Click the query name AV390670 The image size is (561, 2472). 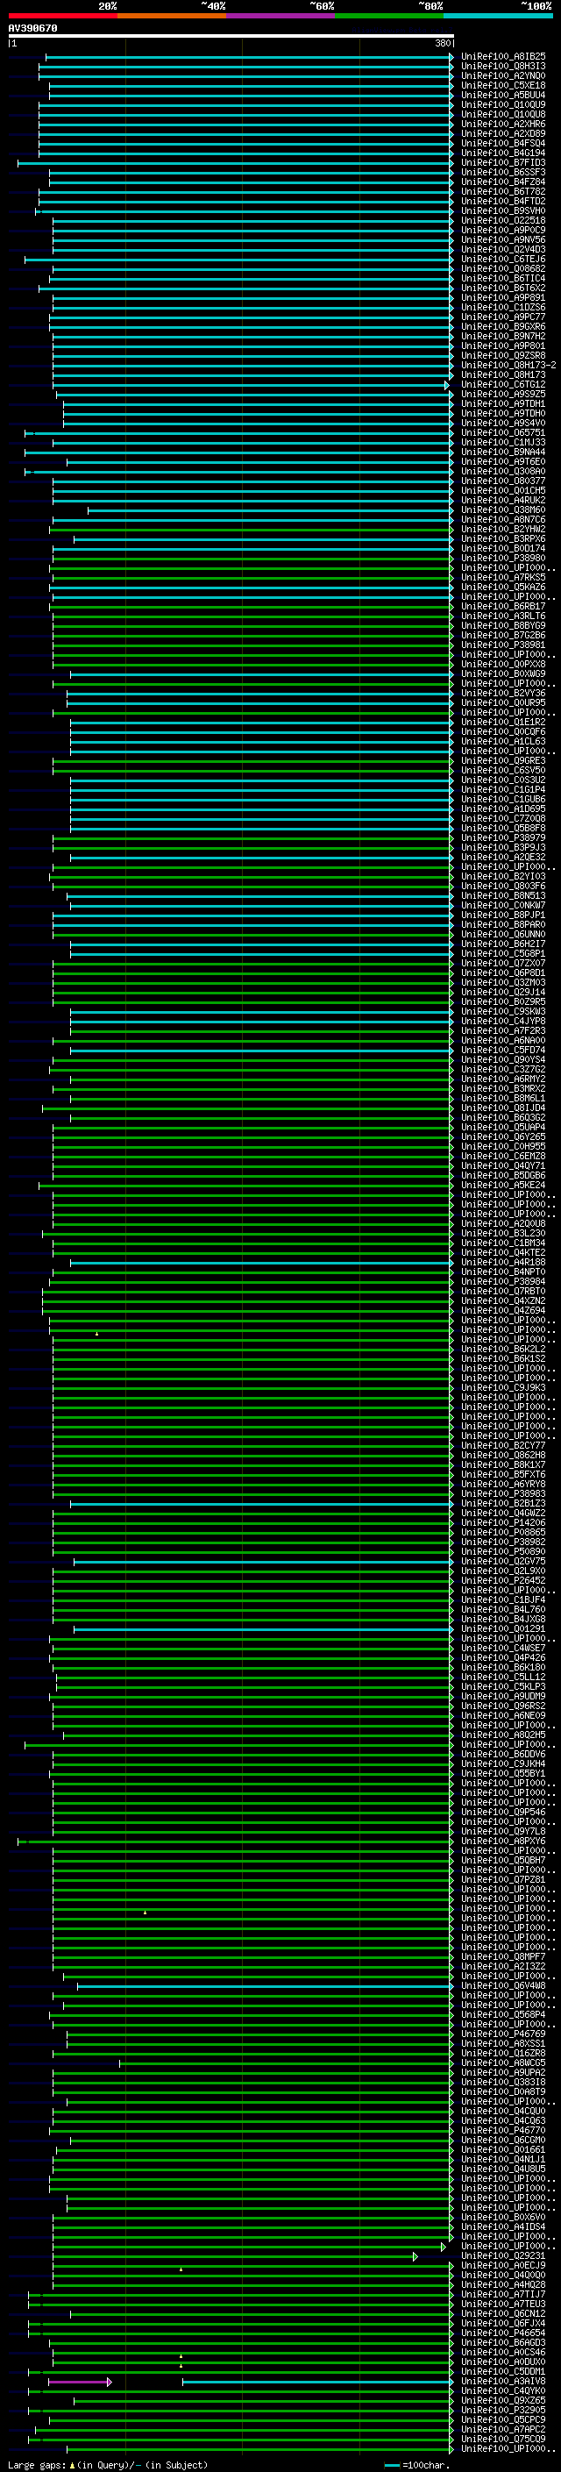32,28
